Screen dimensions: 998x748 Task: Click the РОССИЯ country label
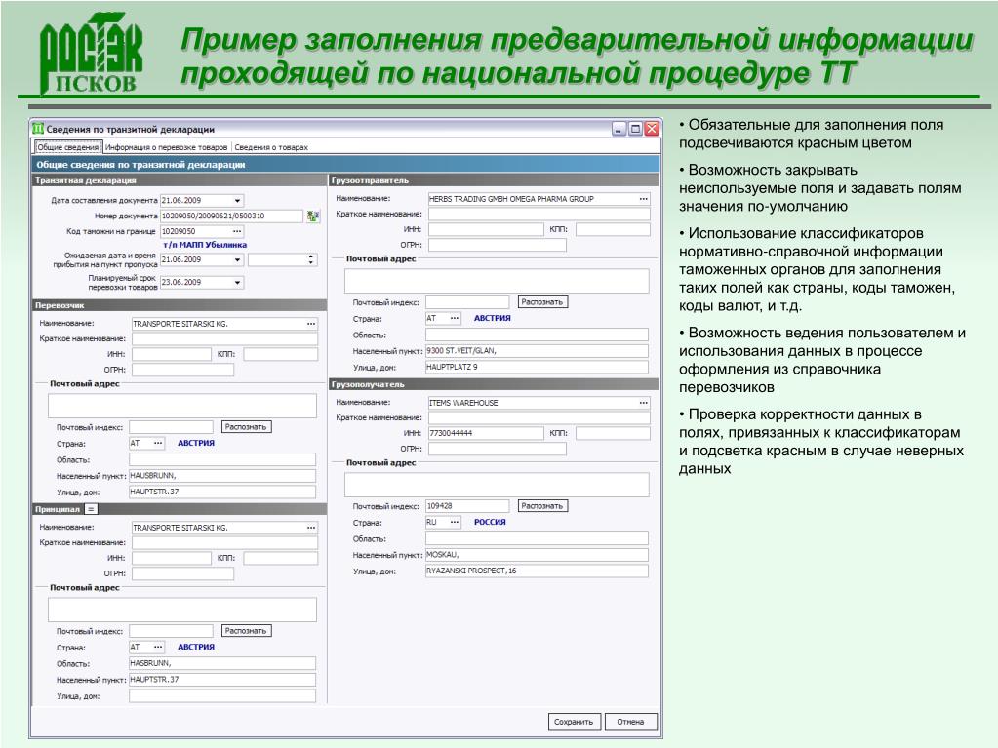(490, 522)
